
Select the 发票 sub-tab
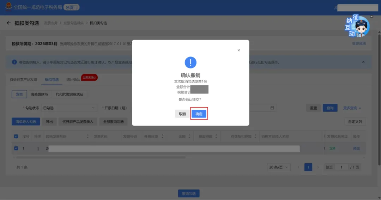point(19,94)
